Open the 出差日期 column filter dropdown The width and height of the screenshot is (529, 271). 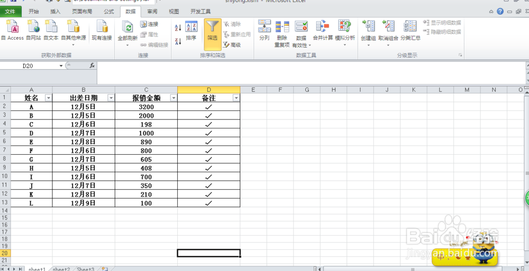pos(111,98)
